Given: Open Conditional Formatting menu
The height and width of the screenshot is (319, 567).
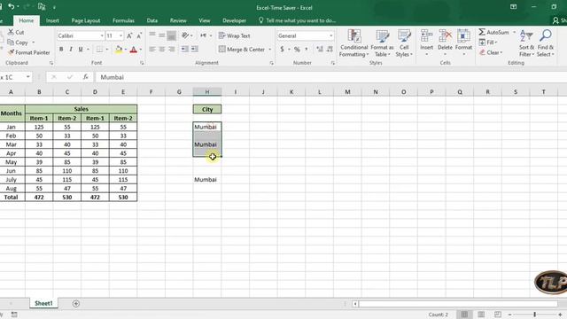Looking at the screenshot, I should pyautogui.click(x=354, y=43).
